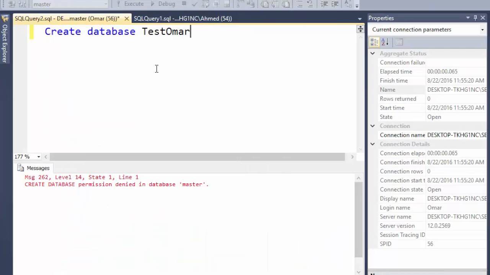Select the State property under Aggregate Status
This screenshot has width=490, height=275.
pyautogui.click(x=433, y=117)
